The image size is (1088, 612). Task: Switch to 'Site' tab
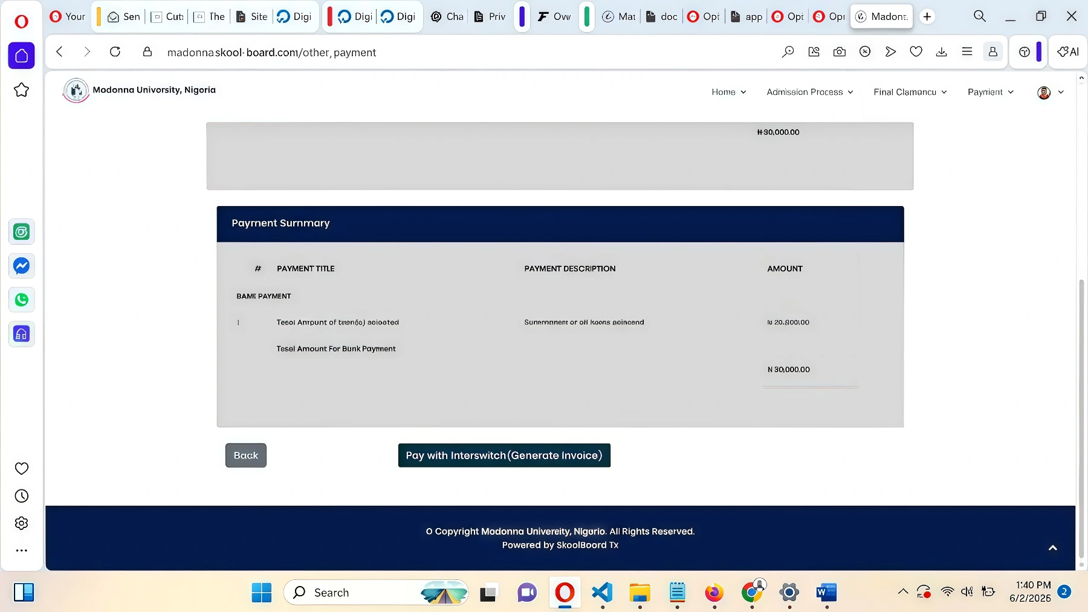[x=251, y=16]
